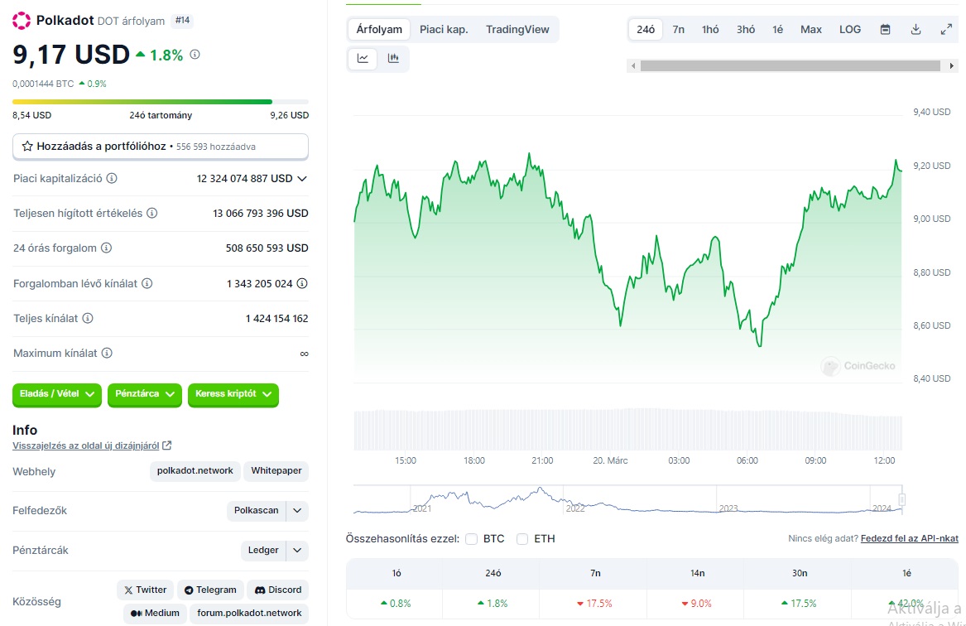The height and width of the screenshot is (626, 966).
Task: Expand the Pénztárcák wallet list
Action: click(297, 550)
